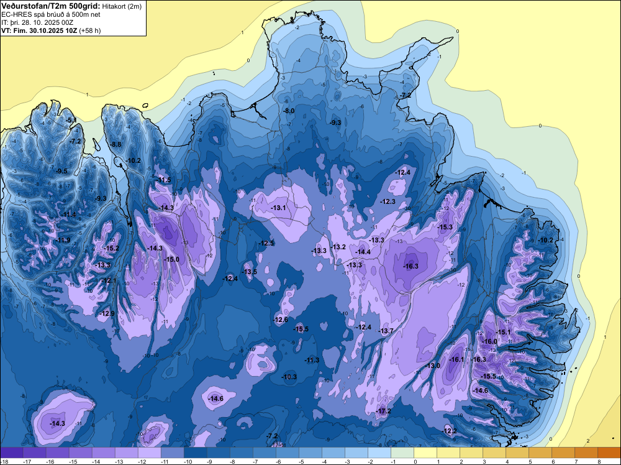Select the -8.0 temperature value
The width and height of the screenshot is (621, 465).
(289, 111)
